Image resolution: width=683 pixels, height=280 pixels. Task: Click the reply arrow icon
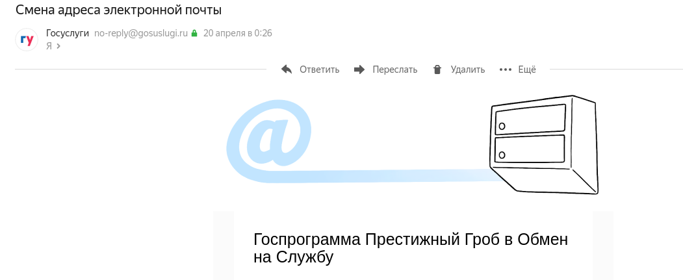click(287, 70)
